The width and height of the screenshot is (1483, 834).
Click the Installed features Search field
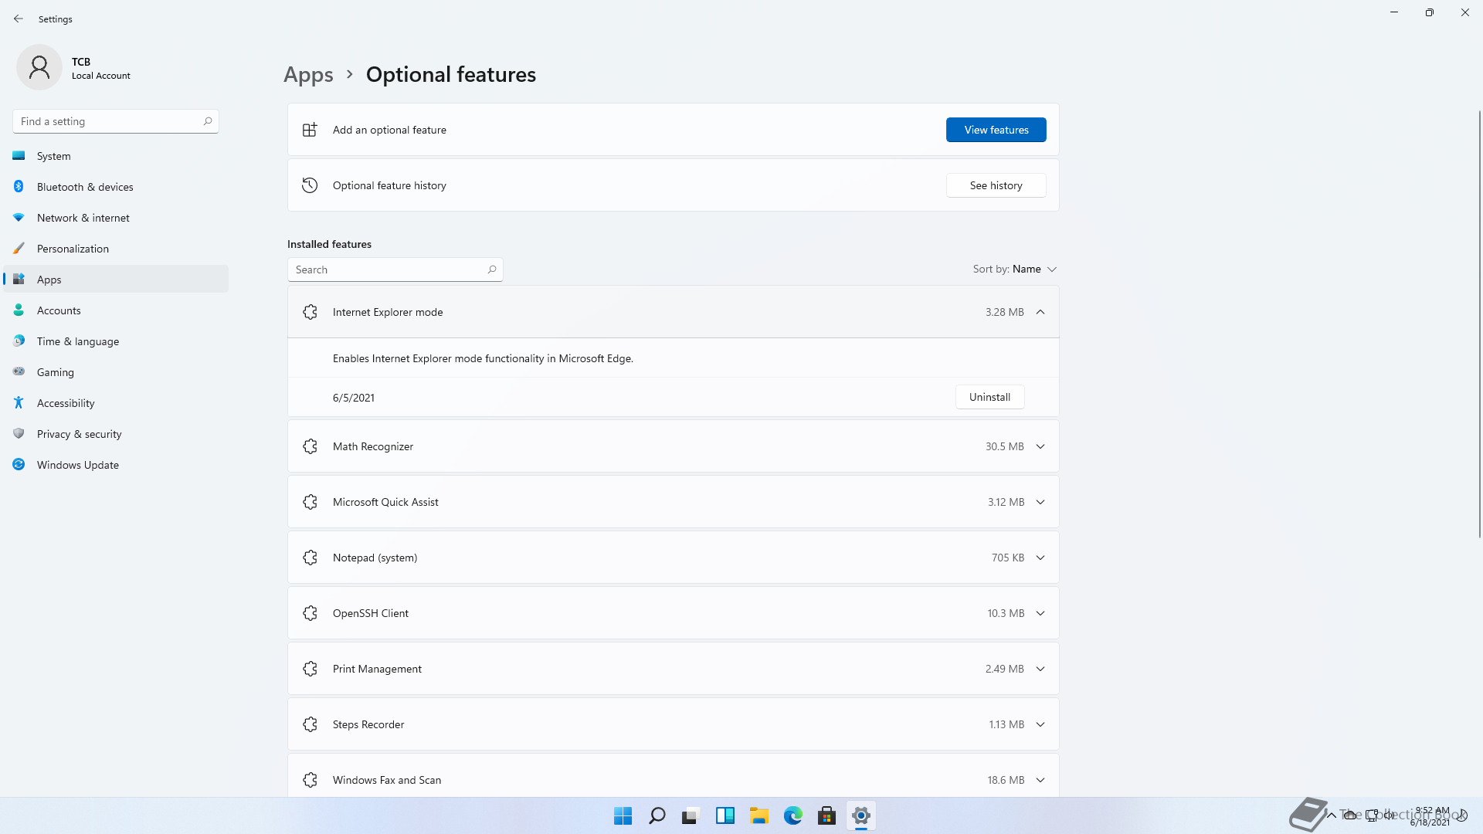[395, 270]
